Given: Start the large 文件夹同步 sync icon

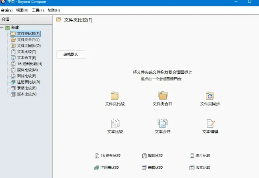Looking at the screenshot, I should 210,96.
